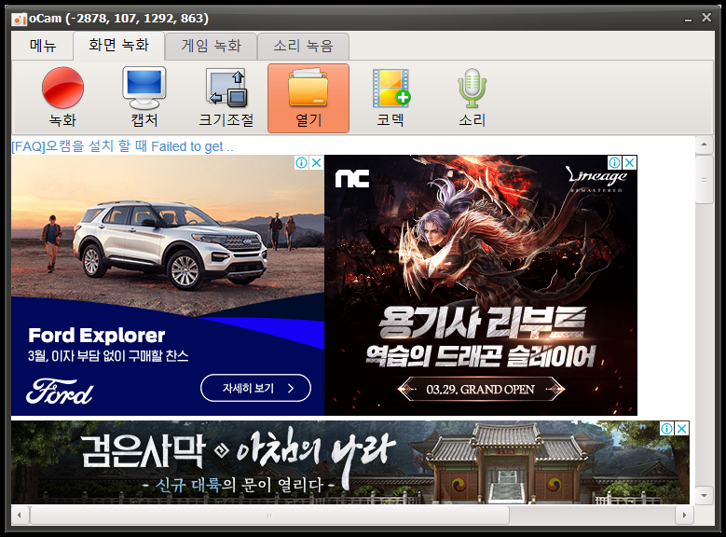Open the saved files folder via 열기
The height and width of the screenshot is (537, 726).
tap(308, 98)
